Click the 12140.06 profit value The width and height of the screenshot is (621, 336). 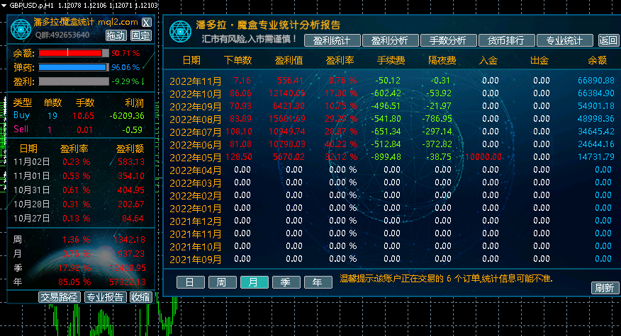(x=286, y=93)
